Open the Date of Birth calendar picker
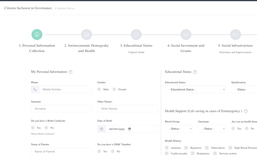 130,129
